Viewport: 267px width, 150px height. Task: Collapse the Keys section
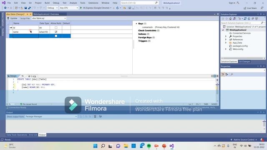click(x=136, y=24)
